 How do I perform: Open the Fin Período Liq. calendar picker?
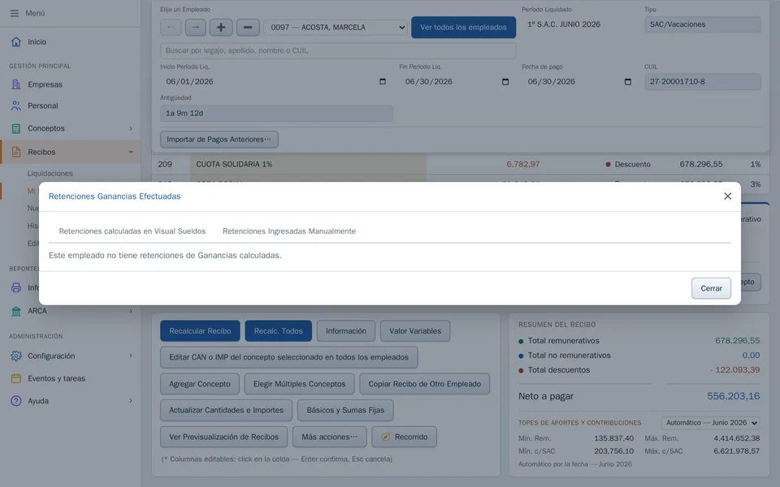(505, 81)
